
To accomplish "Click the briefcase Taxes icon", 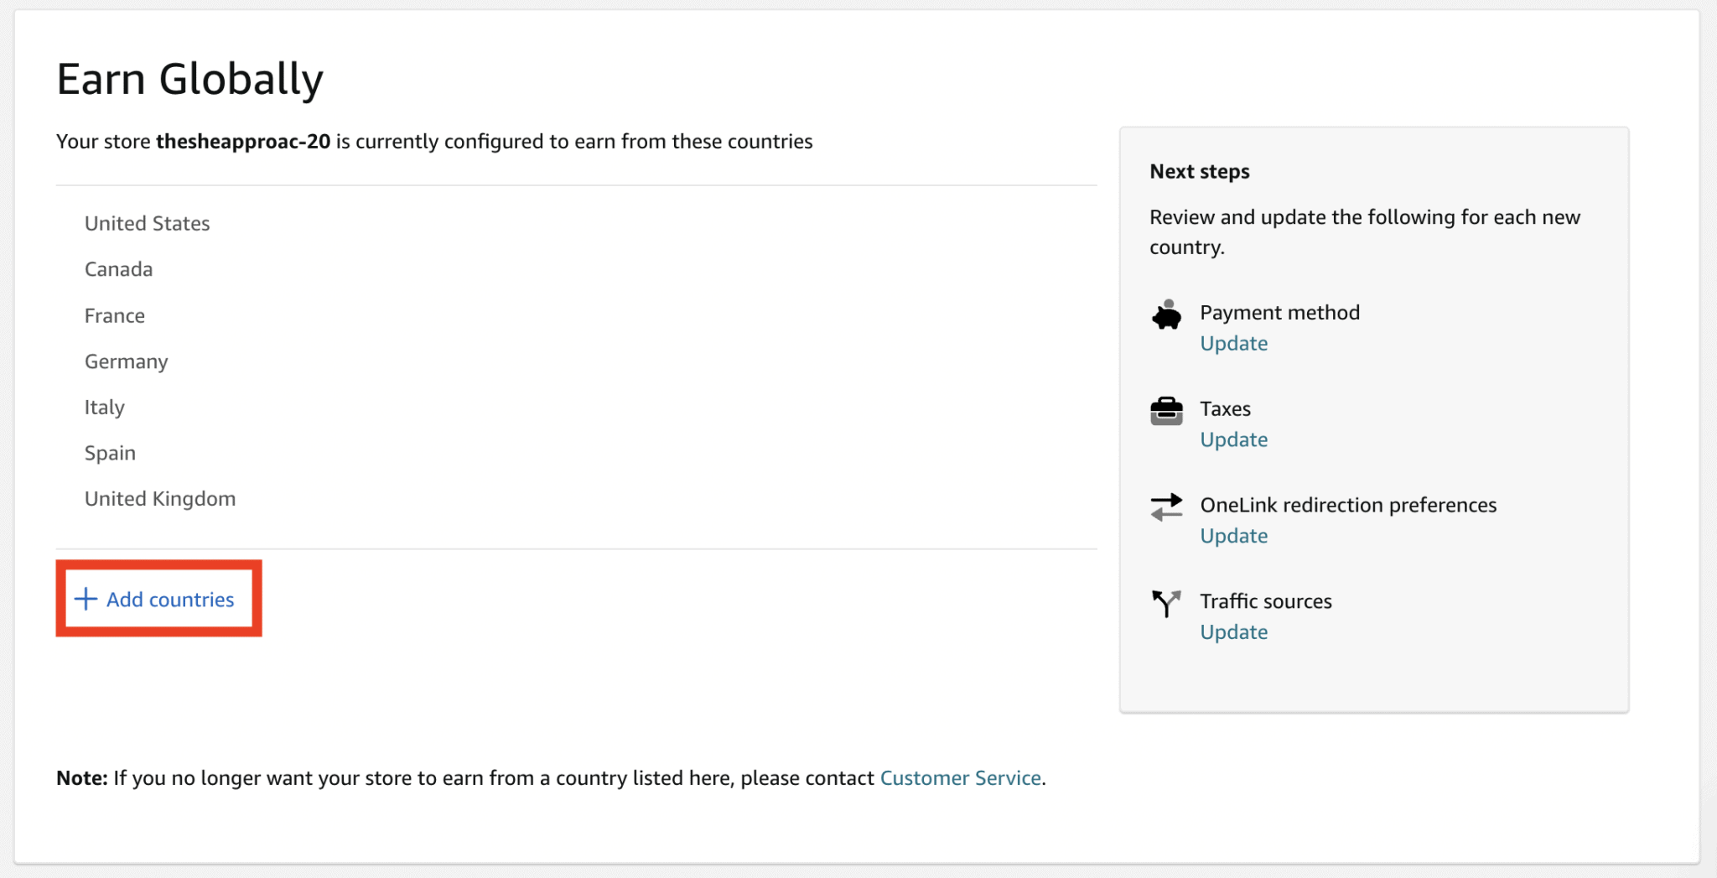I will point(1165,411).
